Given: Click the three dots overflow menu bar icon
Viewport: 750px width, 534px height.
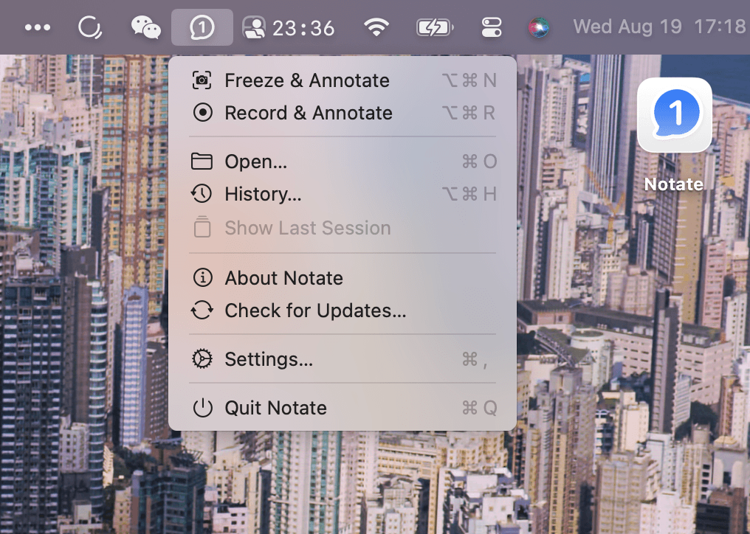Looking at the screenshot, I should point(38,27).
